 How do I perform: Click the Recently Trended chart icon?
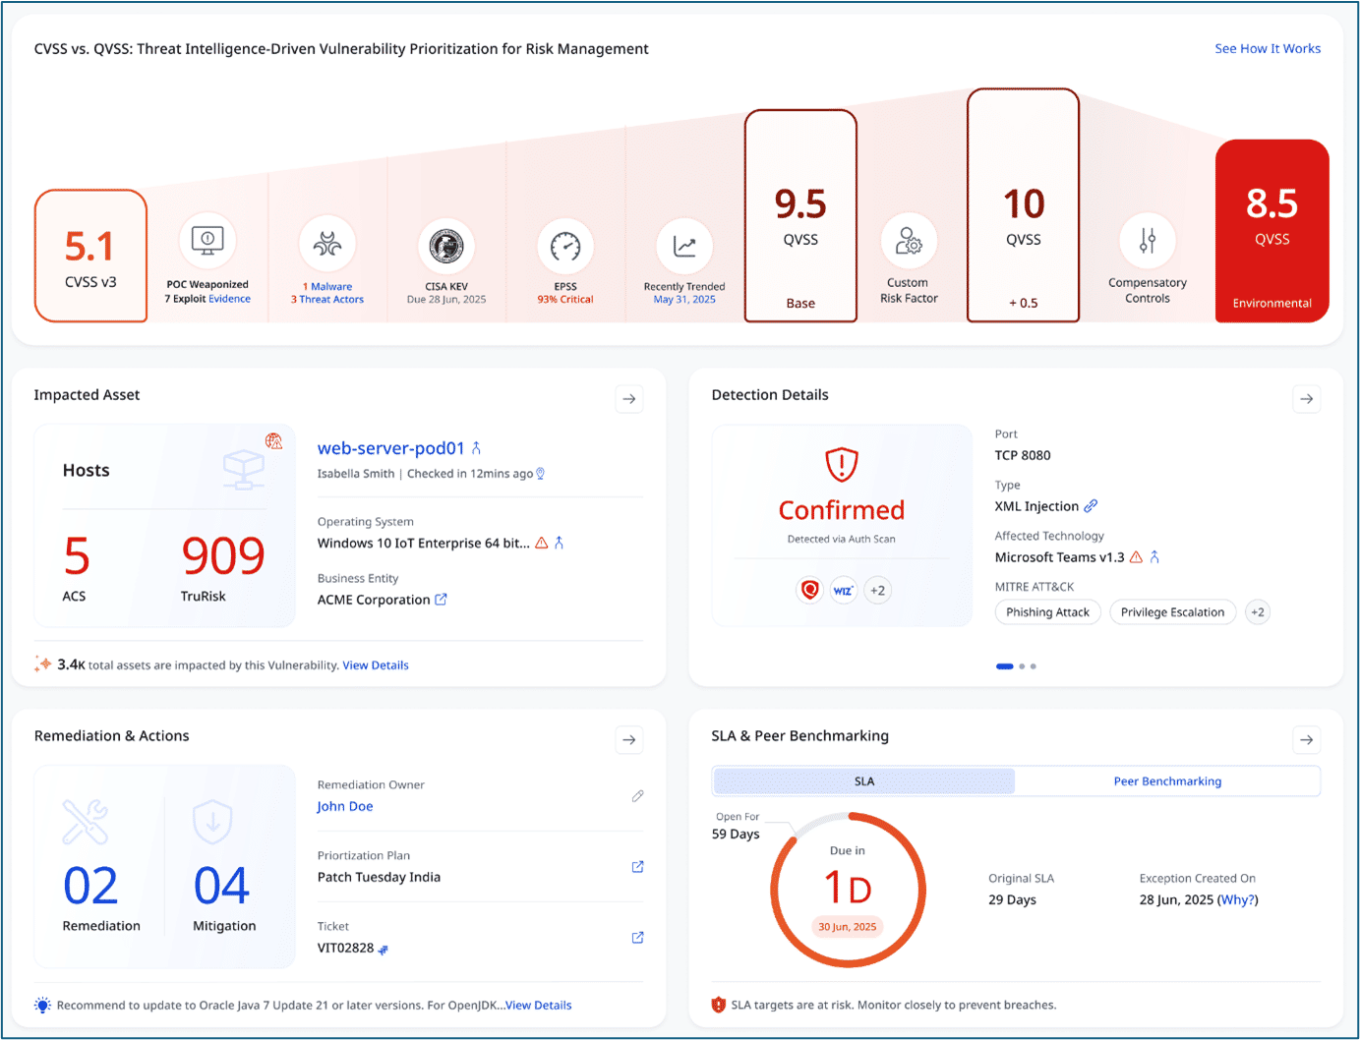point(684,246)
